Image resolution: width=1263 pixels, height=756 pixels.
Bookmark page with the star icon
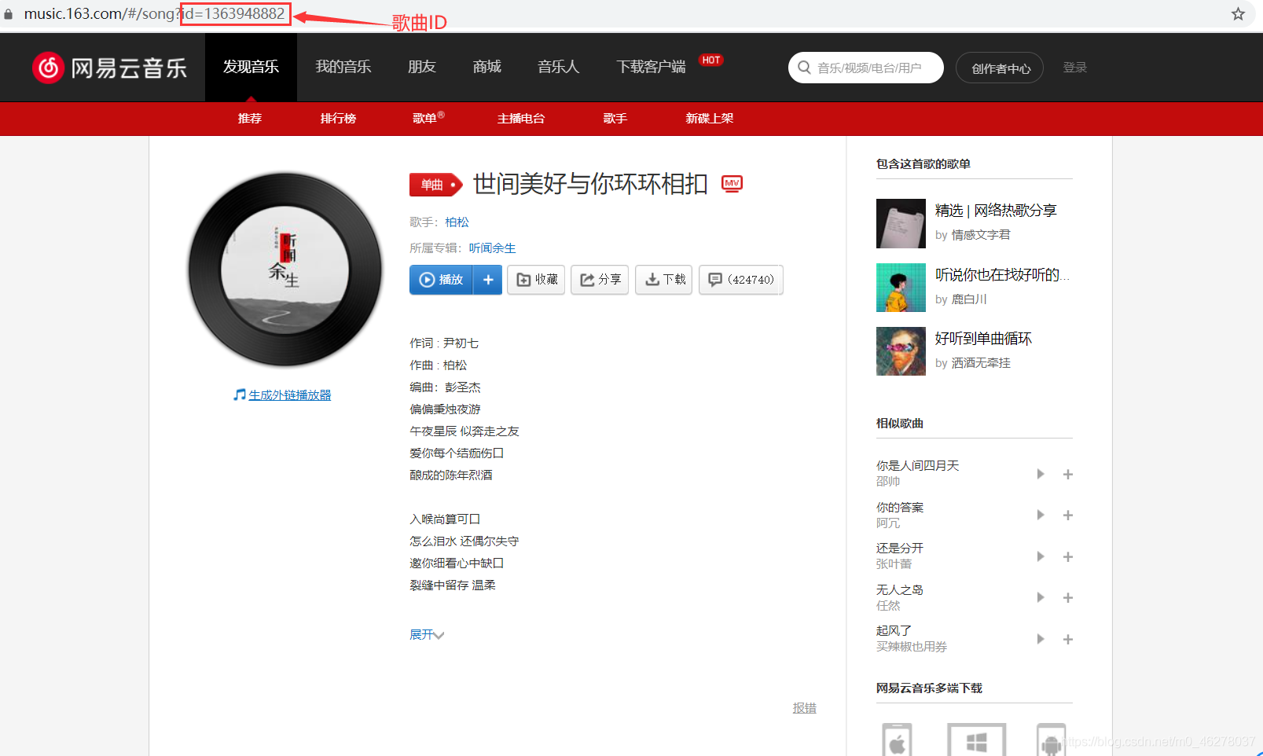click(1238, 14)
